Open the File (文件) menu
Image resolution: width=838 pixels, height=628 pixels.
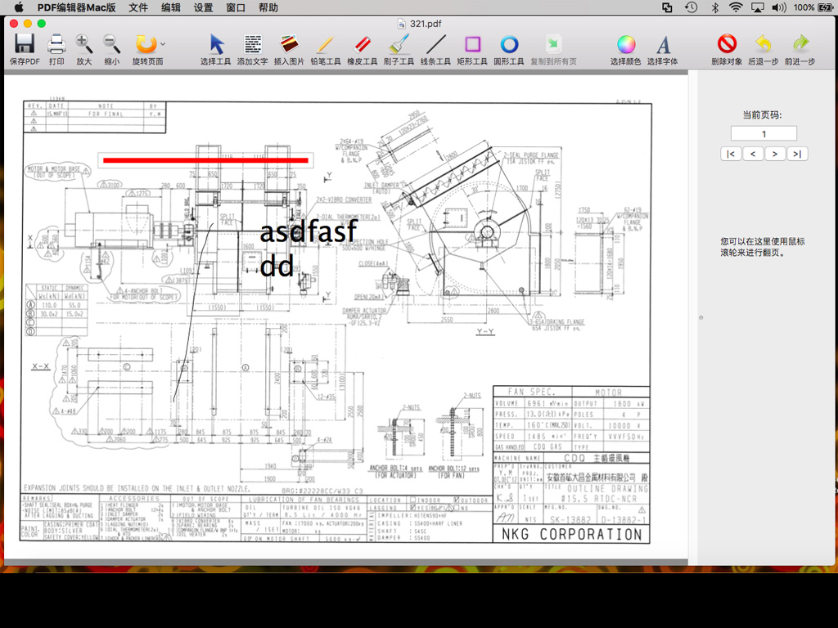tap(138, 7)
